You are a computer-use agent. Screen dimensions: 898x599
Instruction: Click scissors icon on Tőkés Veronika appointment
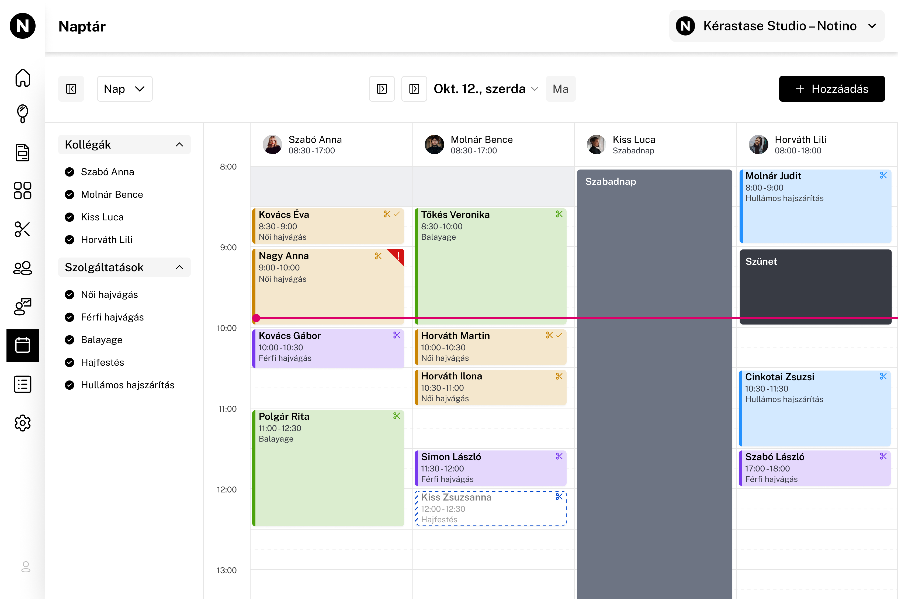pyautogui.click(x=559, y=214)
